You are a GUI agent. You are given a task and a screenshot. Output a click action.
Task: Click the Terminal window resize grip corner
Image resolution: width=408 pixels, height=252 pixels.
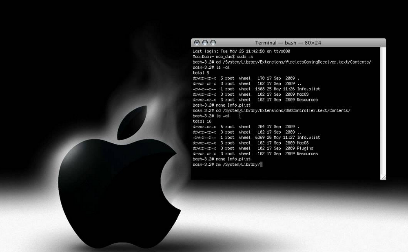tap(383, 177)
